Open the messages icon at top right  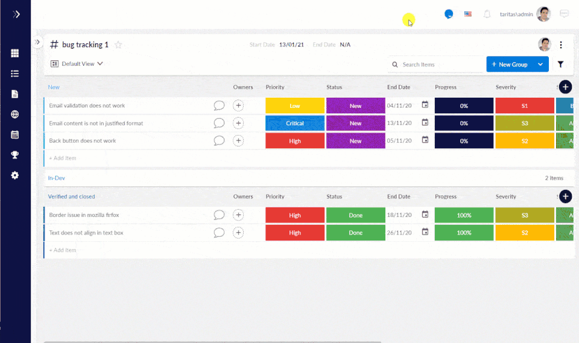point(565,14)
